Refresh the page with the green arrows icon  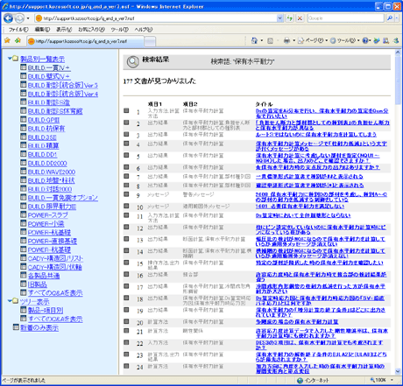pyautogui.click(x=289, y=18)
